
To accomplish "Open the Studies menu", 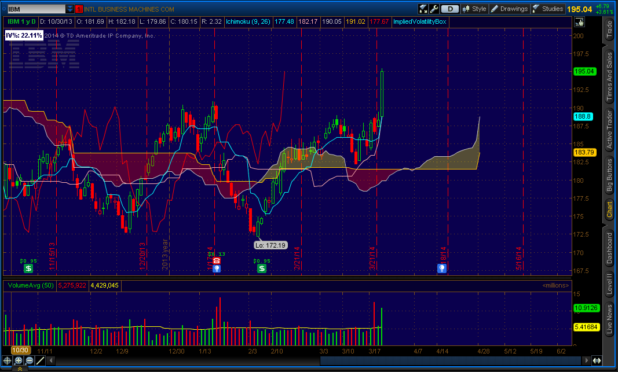I will [547, 9].
